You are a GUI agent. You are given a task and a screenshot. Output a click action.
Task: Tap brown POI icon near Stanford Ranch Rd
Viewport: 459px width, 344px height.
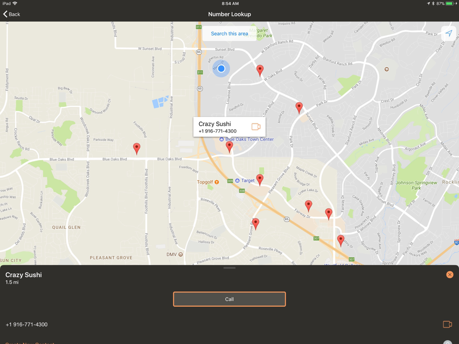point(386,69)
